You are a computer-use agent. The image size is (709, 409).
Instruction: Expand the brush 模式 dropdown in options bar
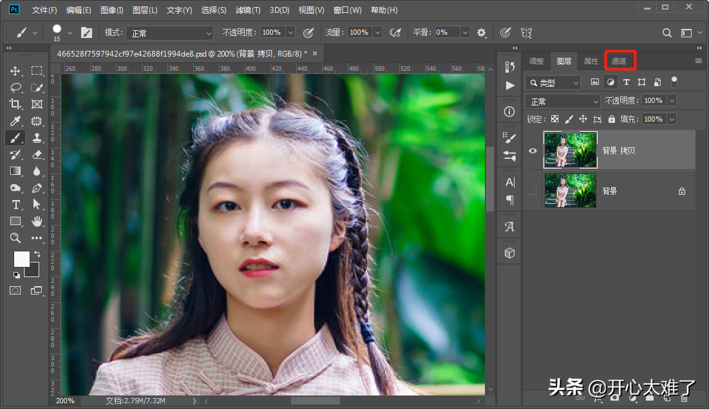click(169, 33)
